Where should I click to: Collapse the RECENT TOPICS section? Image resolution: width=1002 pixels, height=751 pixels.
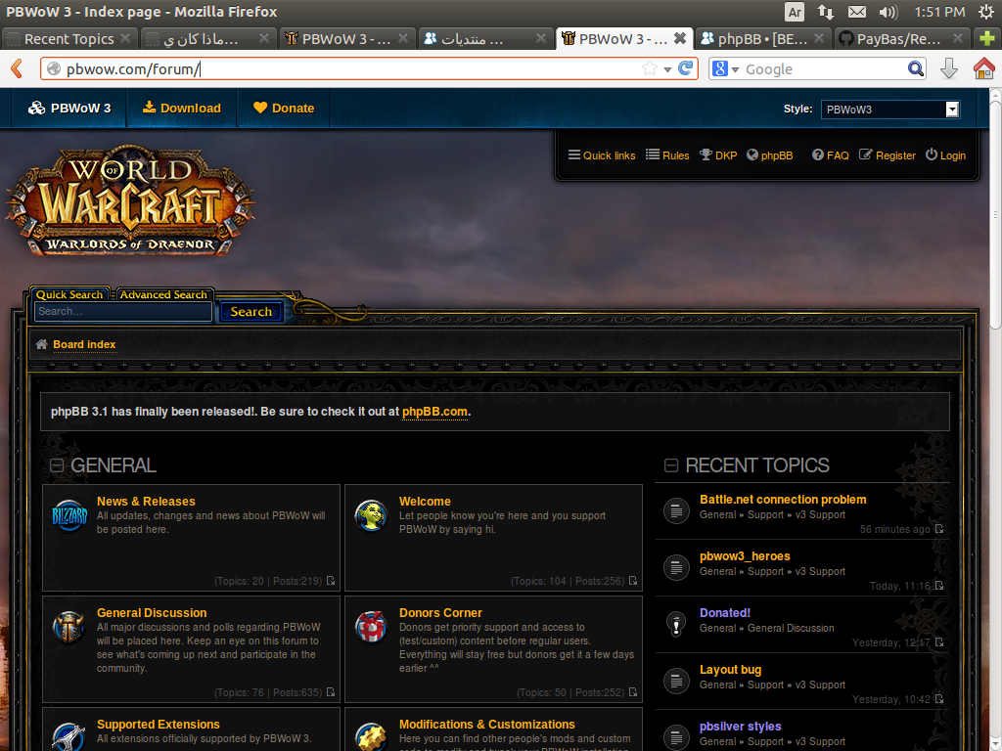pos(671,465)
